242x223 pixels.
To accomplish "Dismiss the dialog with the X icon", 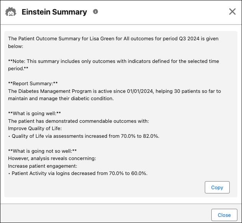I will pyautogui.click(x=232, y=12).
